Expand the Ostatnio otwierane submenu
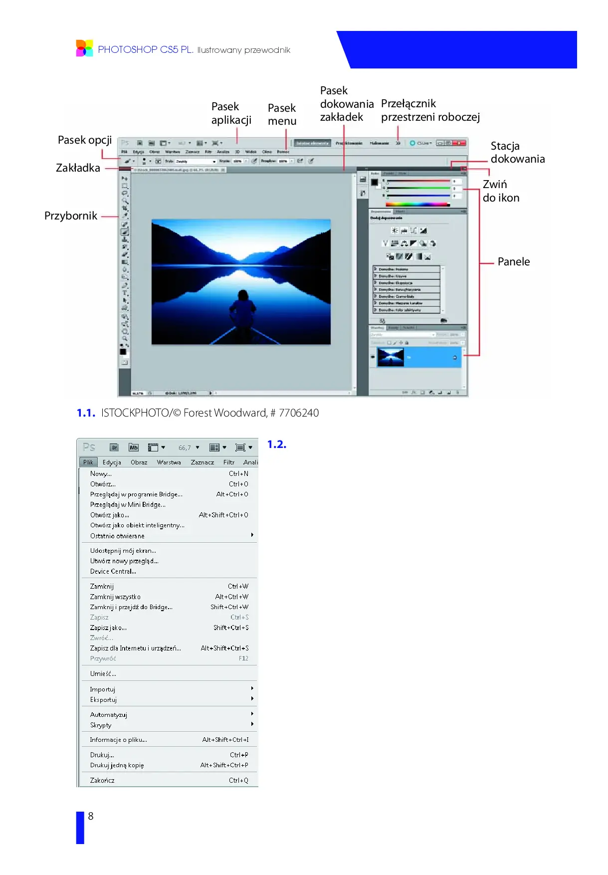 click(x=170, y=536)
